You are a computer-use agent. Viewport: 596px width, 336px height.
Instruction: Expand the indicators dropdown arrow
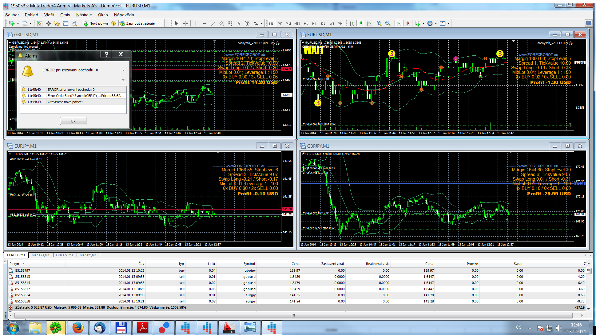coord(423,23)
